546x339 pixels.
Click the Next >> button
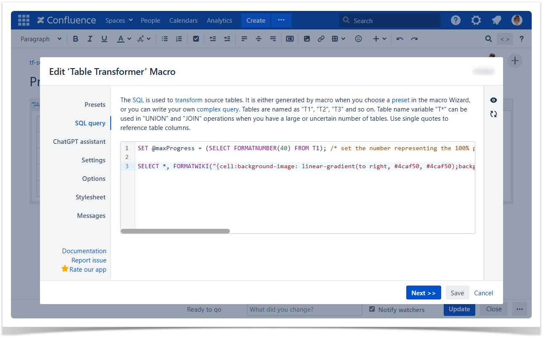[423, 293]
